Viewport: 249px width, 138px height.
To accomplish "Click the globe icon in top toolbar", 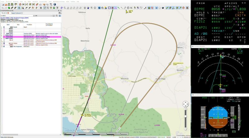I will (x=55, y=4).
